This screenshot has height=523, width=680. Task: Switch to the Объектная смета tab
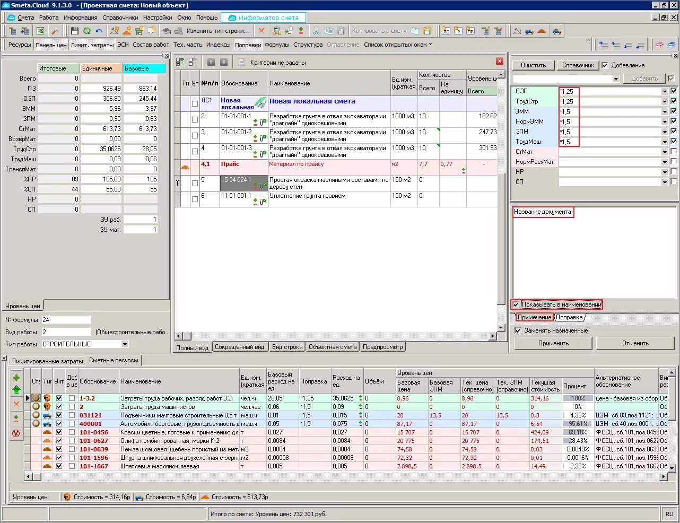pos(333,347)
